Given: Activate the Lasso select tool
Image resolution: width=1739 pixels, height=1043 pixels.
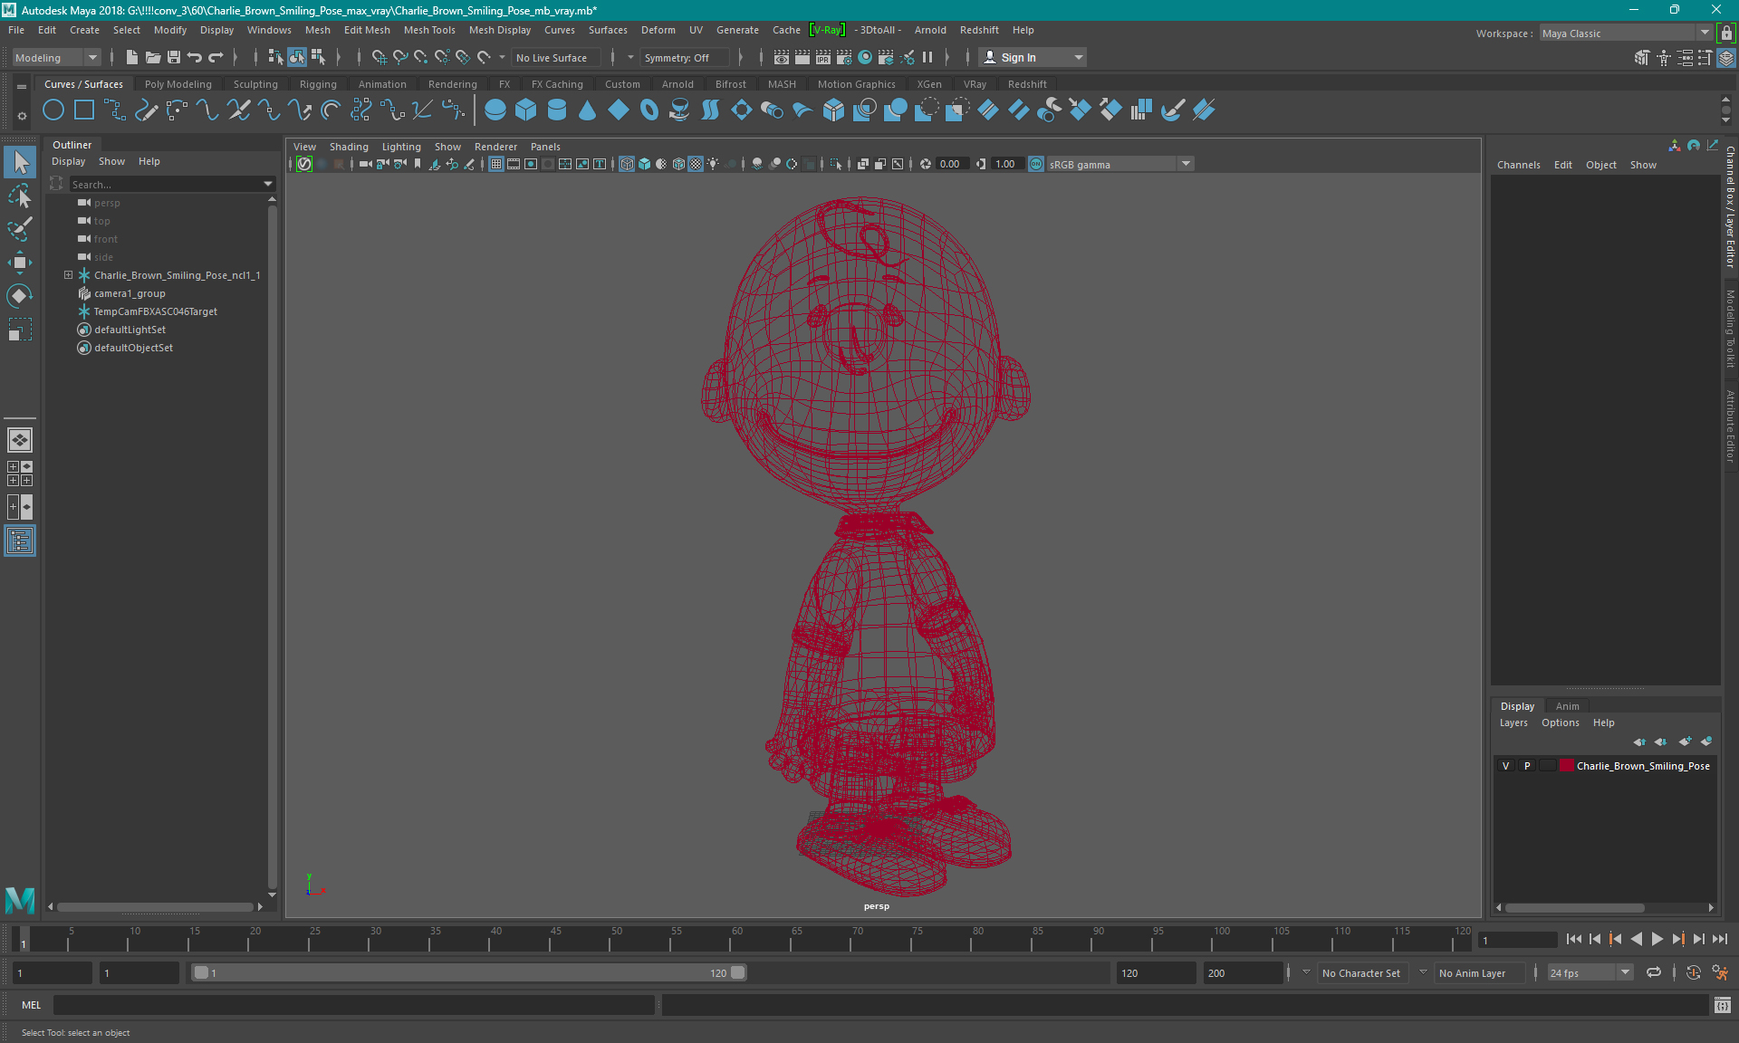Looking at the screenshot, I should pyautogui.click(x=20, y=196).
